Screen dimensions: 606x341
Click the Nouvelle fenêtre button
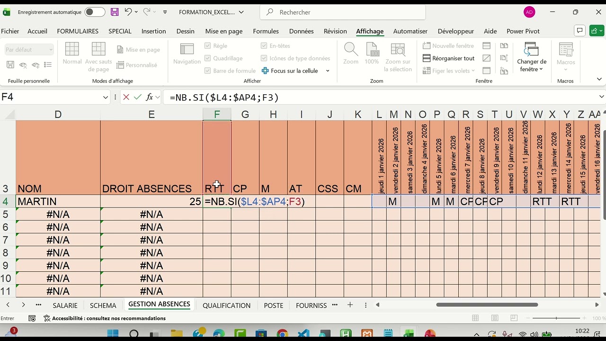click(x=448, y=46)
